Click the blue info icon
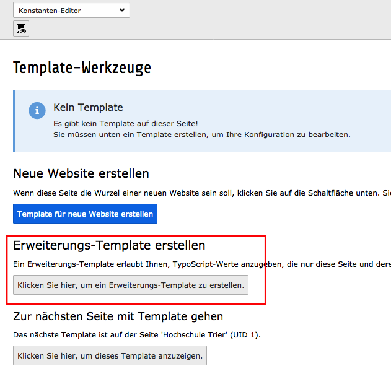The width and height of the screenshot is (391, 387). [37, 110]
